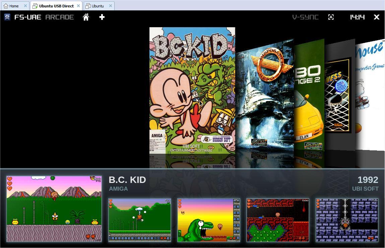
Task: Click the FS-UAE invader logo icon
Action: coord(7,17)
